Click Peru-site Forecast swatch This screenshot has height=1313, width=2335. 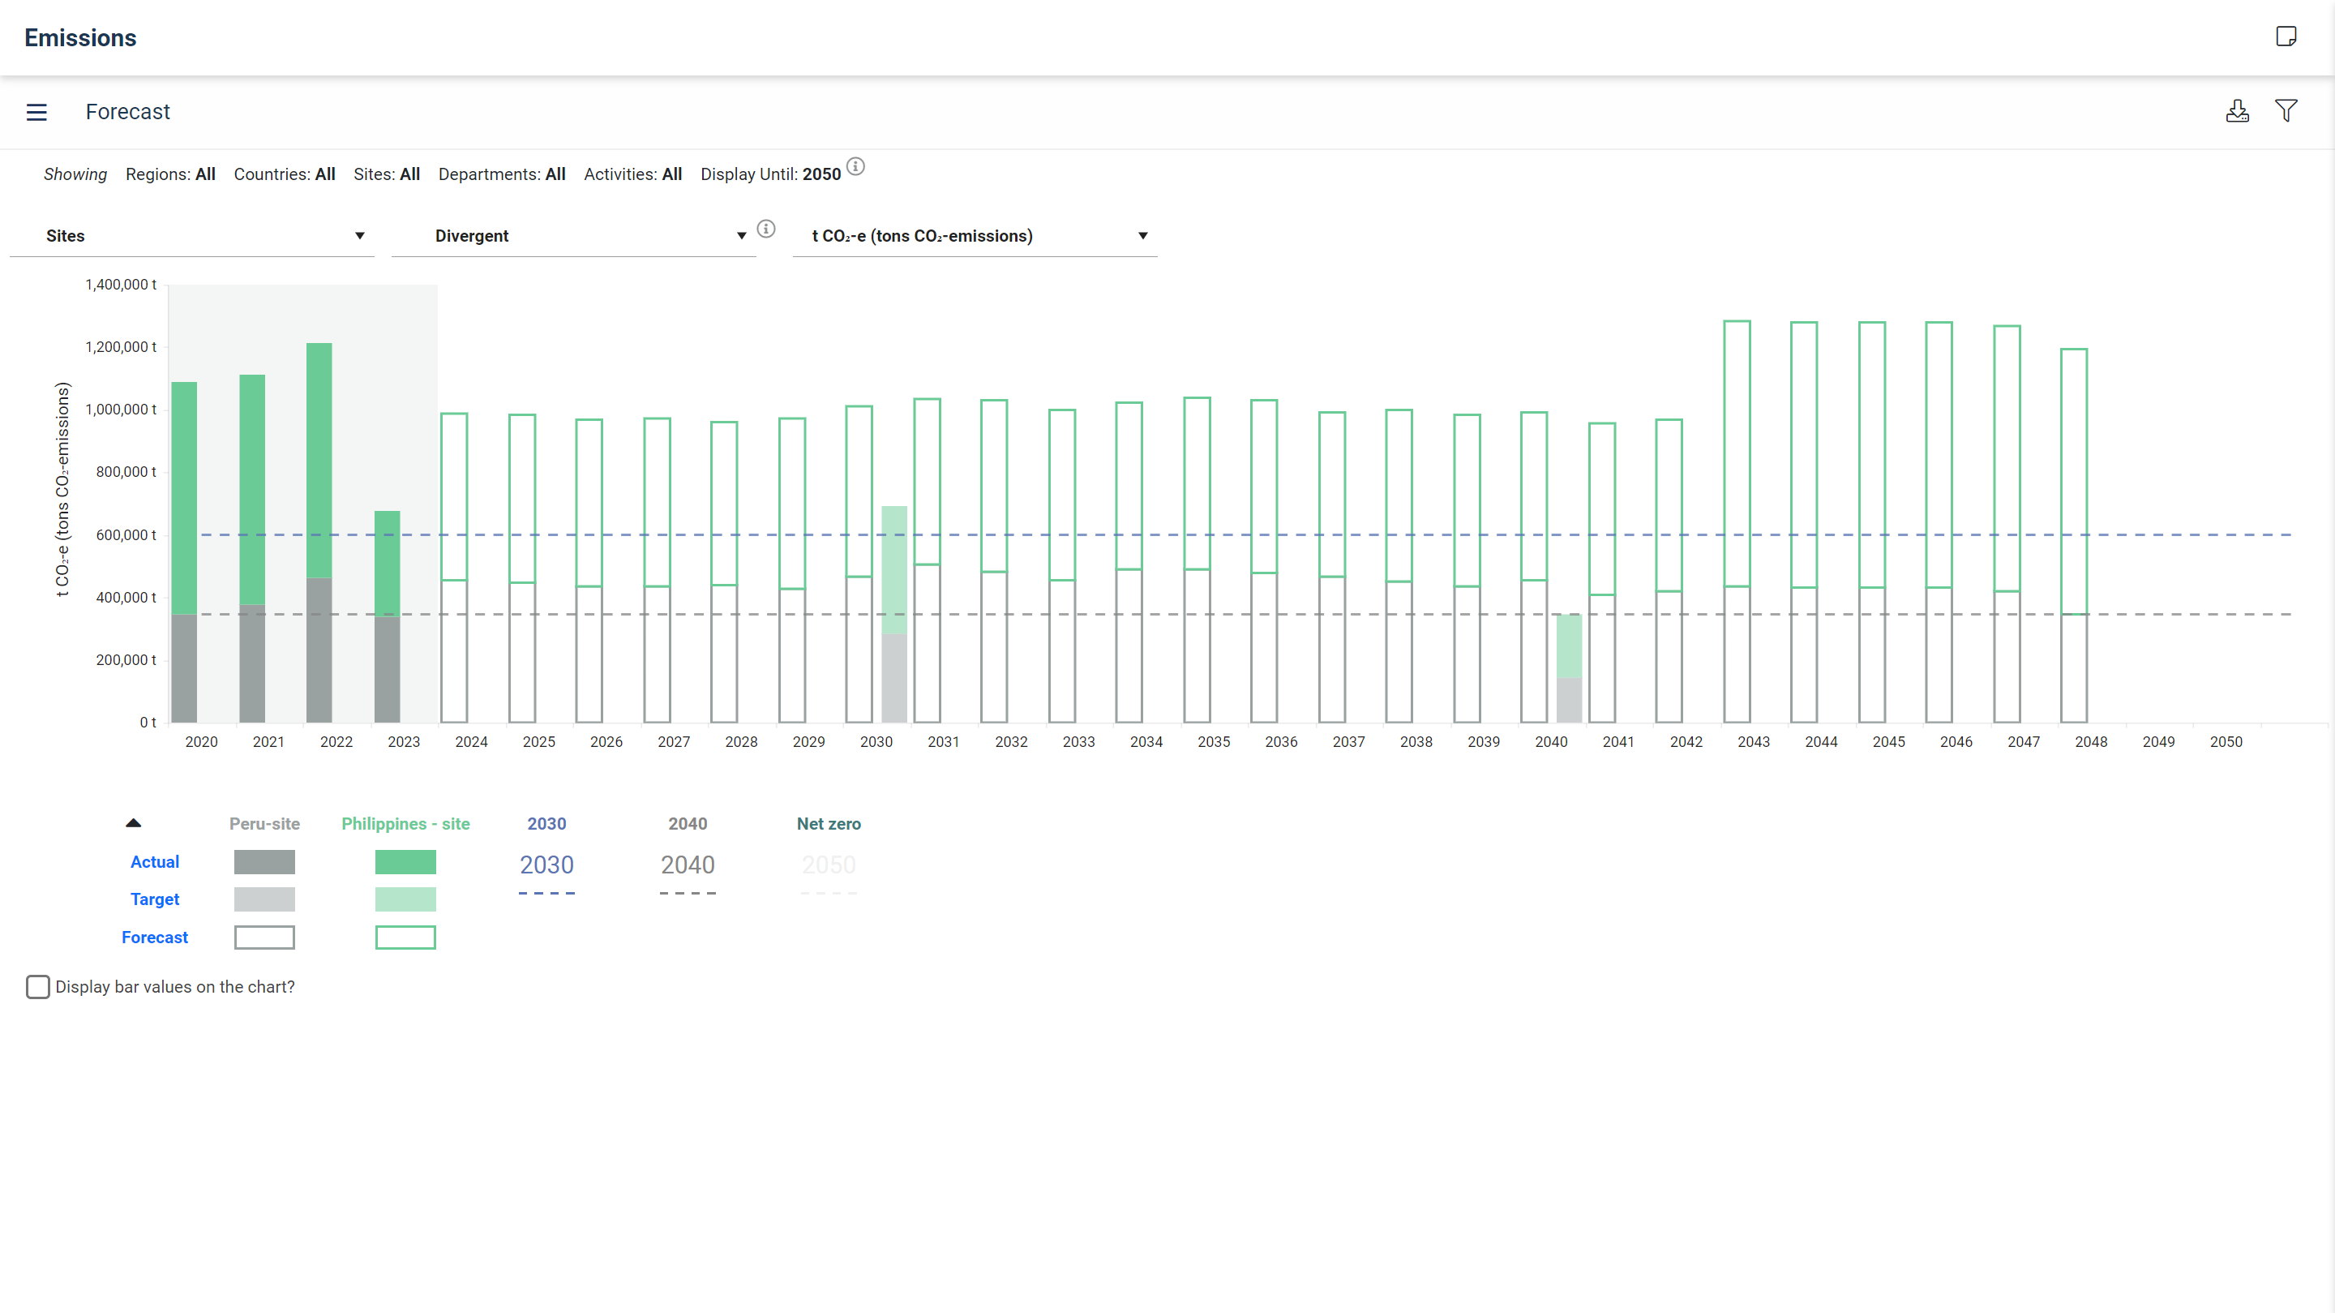[263, 937]
